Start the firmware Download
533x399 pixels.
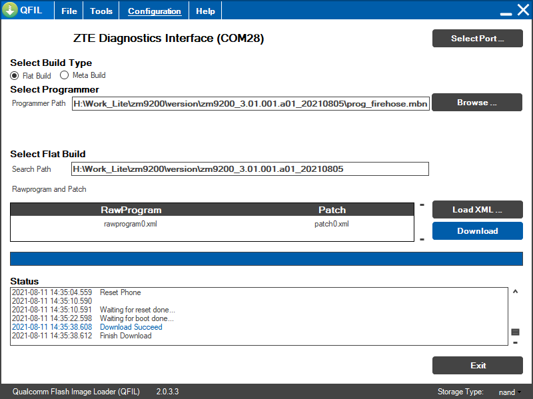pos(477,230)
